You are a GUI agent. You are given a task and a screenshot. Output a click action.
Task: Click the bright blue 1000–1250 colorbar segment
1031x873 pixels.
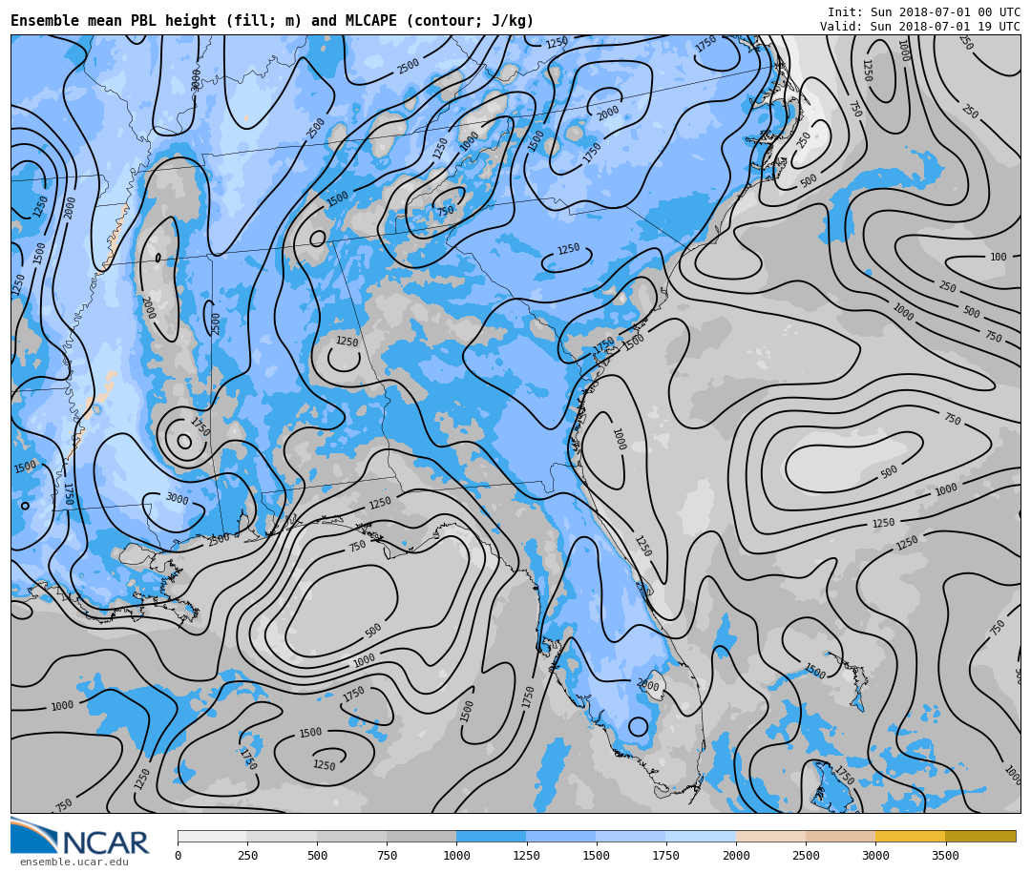click(492, 836)
